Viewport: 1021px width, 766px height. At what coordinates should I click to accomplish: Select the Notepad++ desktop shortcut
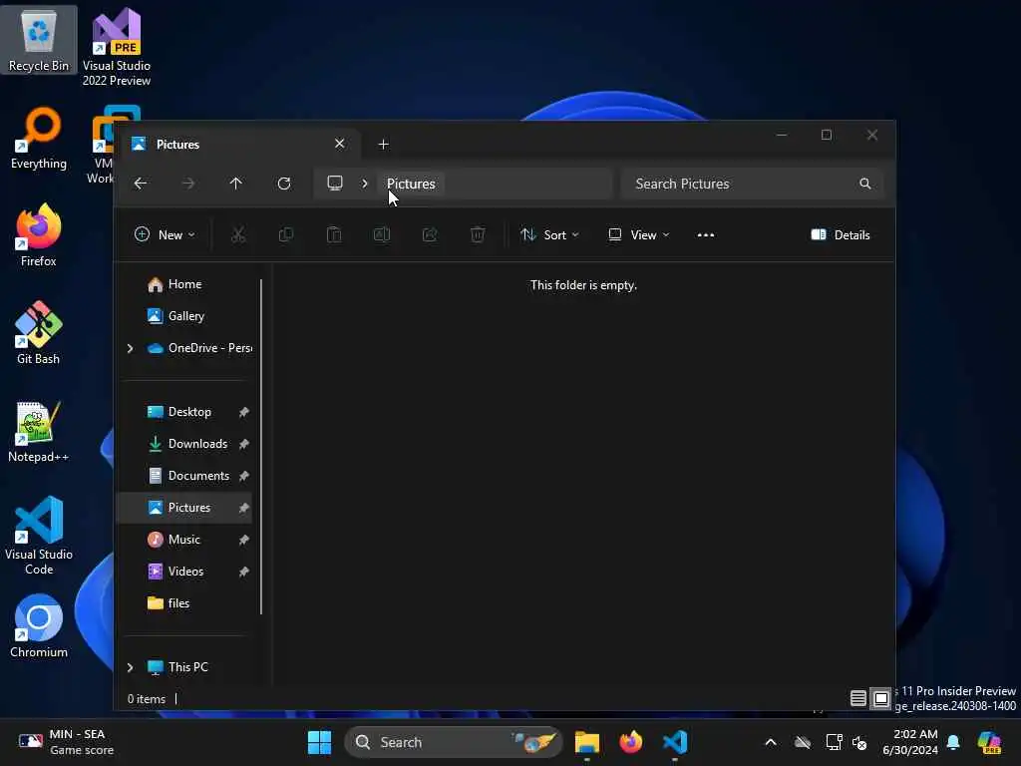point(39,431)
